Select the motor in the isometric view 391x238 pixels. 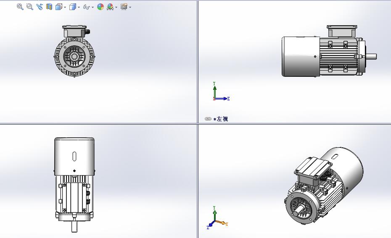(323, 186)
